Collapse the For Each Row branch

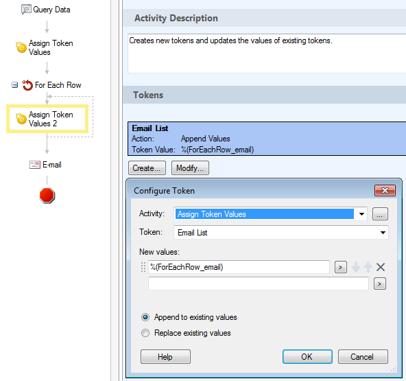point(15,85)
